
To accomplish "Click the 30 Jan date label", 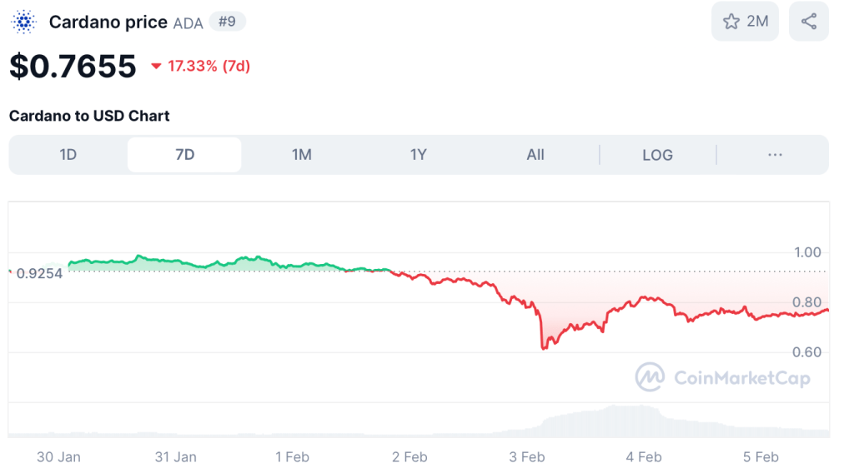I will (59, 456).
